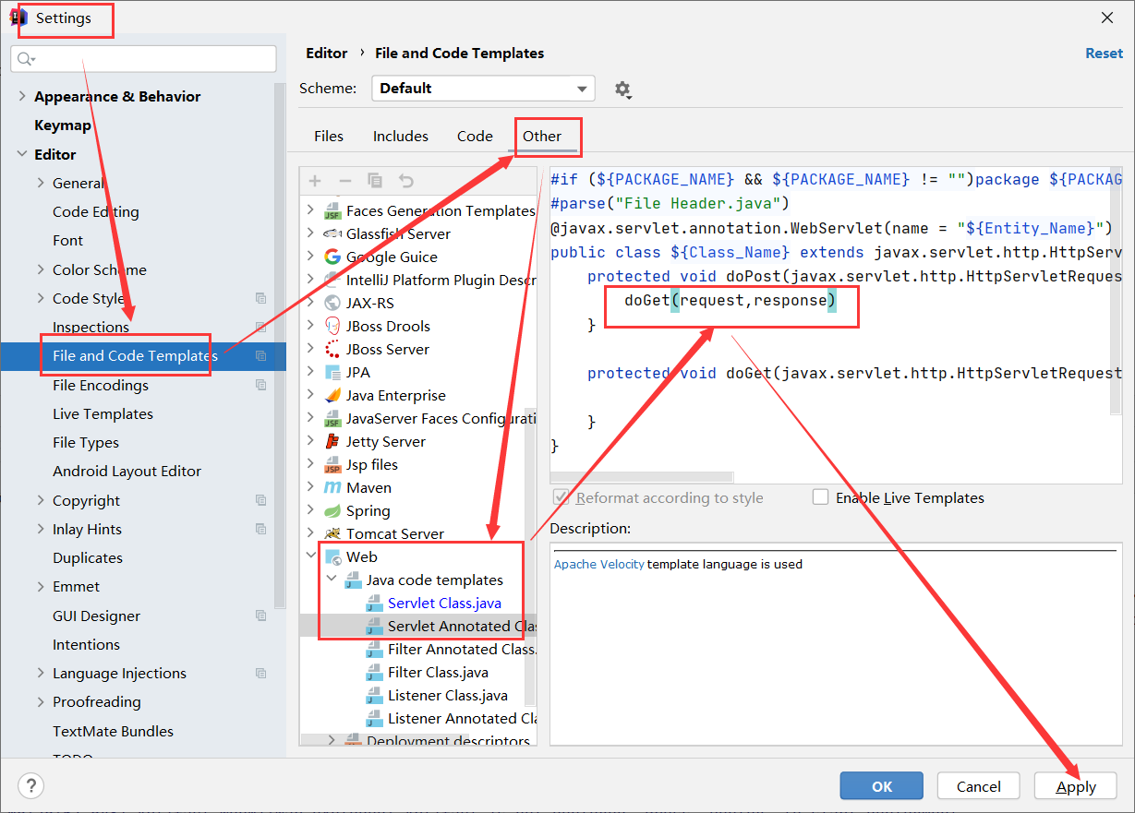Click the project-level icon beside Copyright

click(x=261, y=500)
